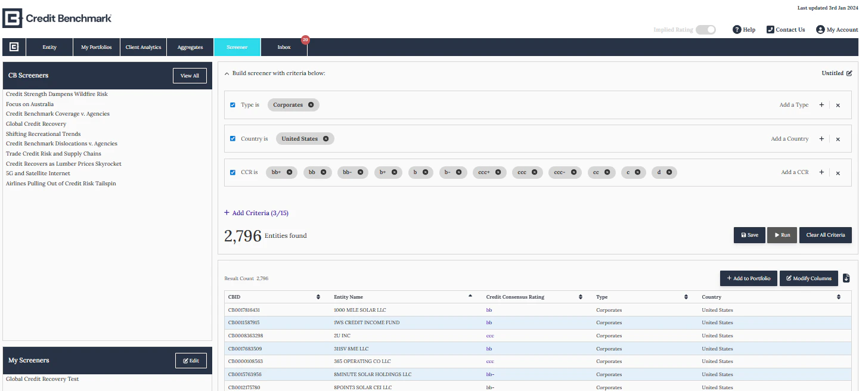Click Clear All Criteria
The width and height of the screenshot is (859, 391).
pyautogui.click(x=826, y=235)
